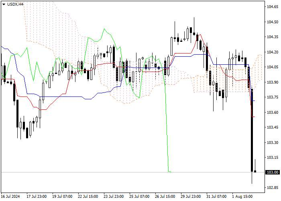
Task: Click the 103.90 price axis label
Action: click(273, 82)
